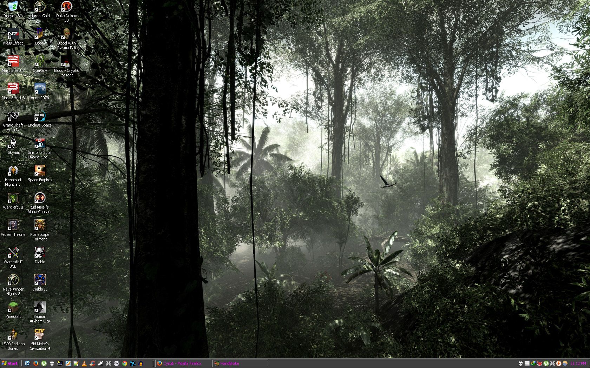Open the Start menu

tap(10, 363)
